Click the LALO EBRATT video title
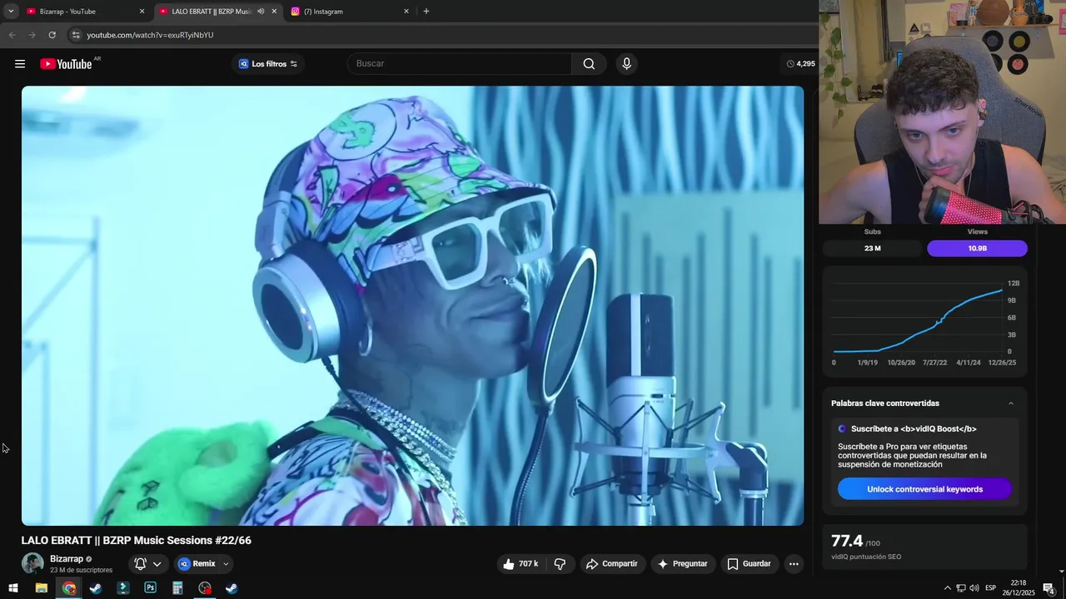The height and width of the screenshot is (599, 1066). coord(137,541)
